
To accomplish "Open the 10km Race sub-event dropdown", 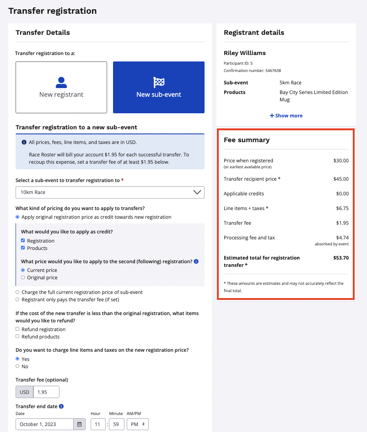I will (x=110, y=193).
